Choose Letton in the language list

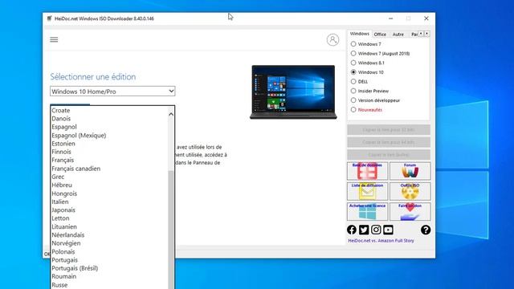point(109,218)
